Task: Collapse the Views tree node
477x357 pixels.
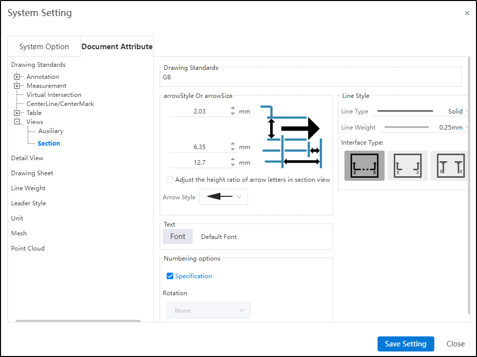Action: [x=17, y=122]
